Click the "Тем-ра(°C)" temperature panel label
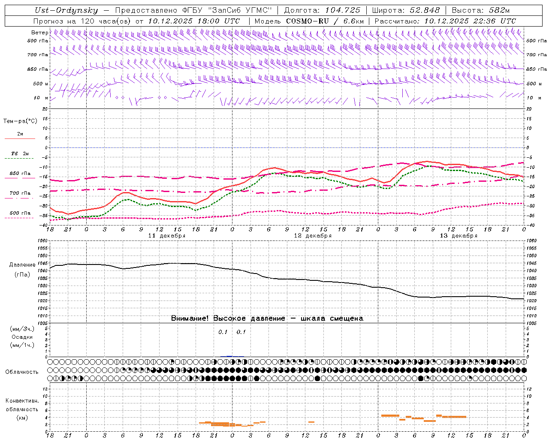Screen dimensions: 549x439 (x=20, y=121)
